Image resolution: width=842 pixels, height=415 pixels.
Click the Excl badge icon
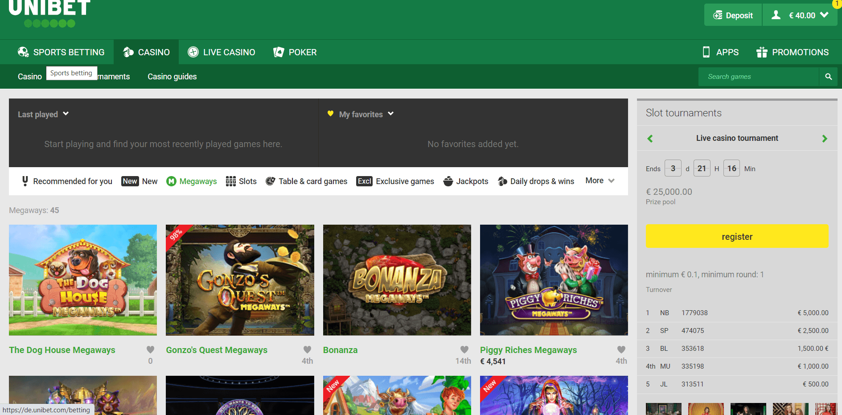coord(364,181)
